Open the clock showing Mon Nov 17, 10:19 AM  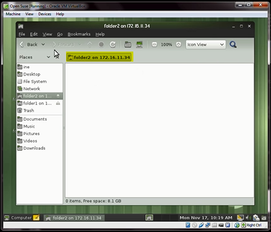point(206,218)
